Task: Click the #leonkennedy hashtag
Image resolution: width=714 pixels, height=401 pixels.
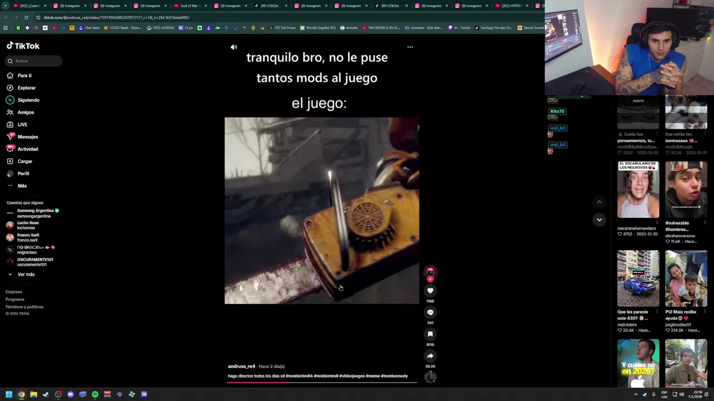Action: 394,376
